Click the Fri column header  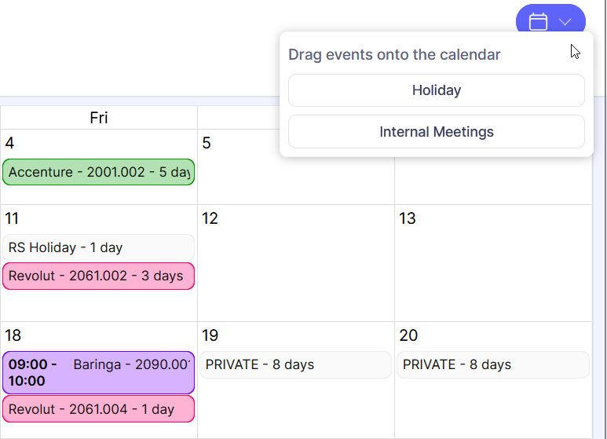coord(99,118)
